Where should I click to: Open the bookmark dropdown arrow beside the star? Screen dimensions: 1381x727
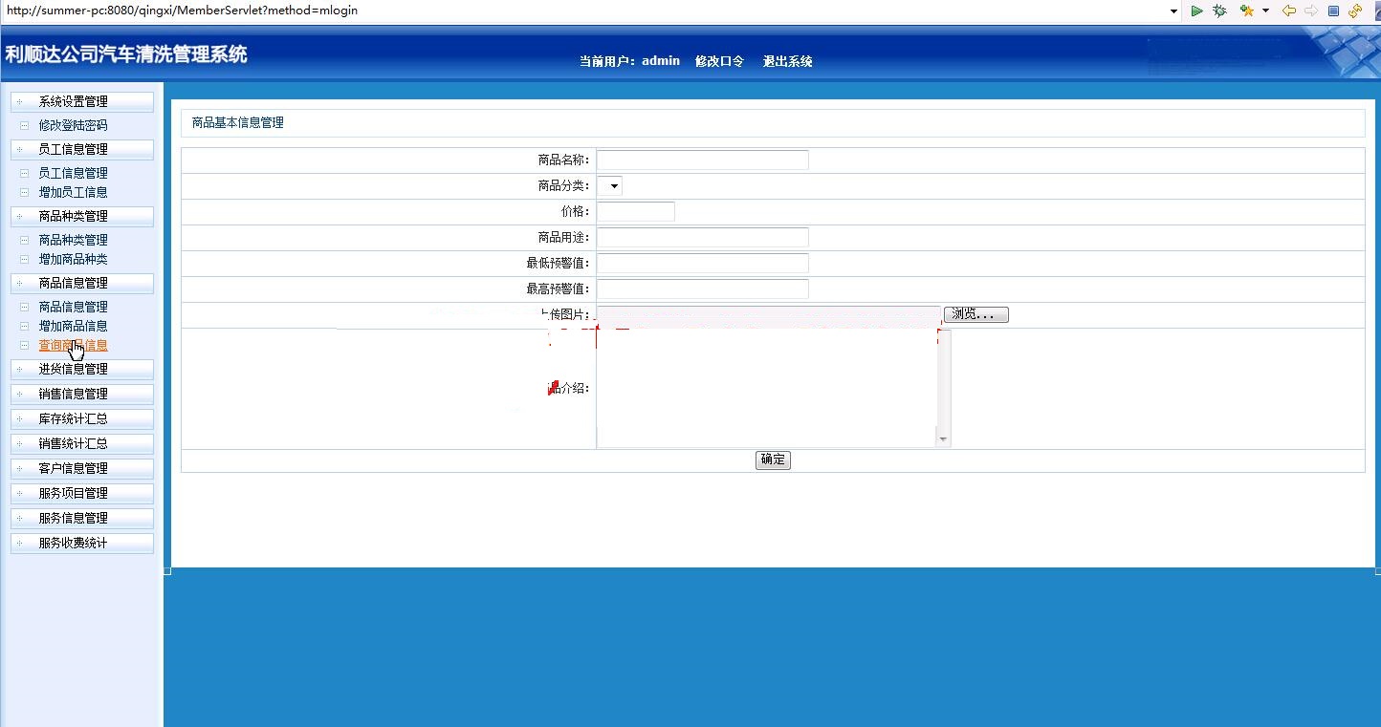[1265, 11]
